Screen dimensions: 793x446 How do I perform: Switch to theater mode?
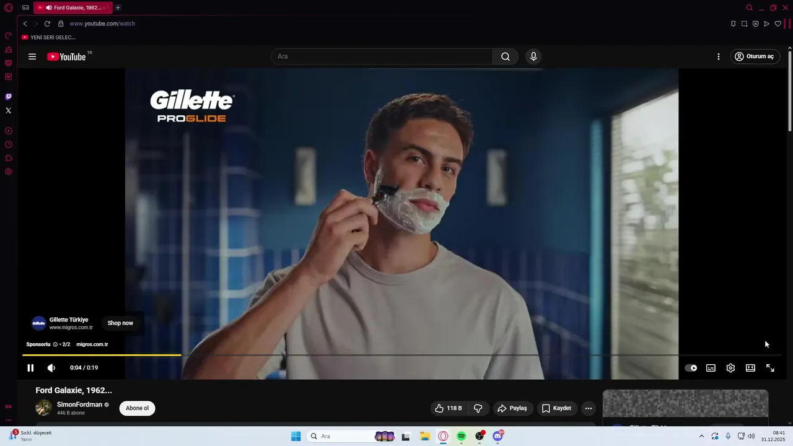click(750, 368)
